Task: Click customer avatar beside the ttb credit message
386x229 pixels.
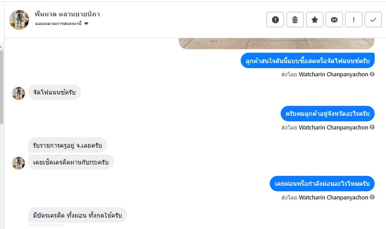Action: (19, 163)
